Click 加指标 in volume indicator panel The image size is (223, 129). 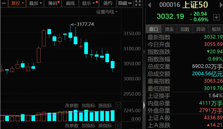tap(88, 106)
